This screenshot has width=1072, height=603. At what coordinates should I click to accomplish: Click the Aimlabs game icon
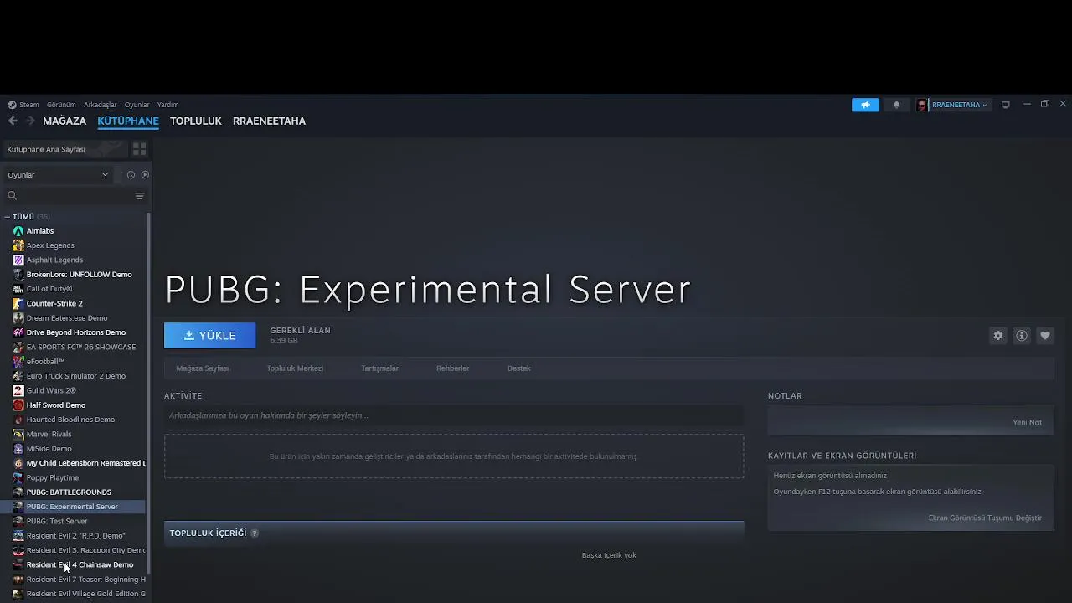pyautogui.click(x=18, y=231)
